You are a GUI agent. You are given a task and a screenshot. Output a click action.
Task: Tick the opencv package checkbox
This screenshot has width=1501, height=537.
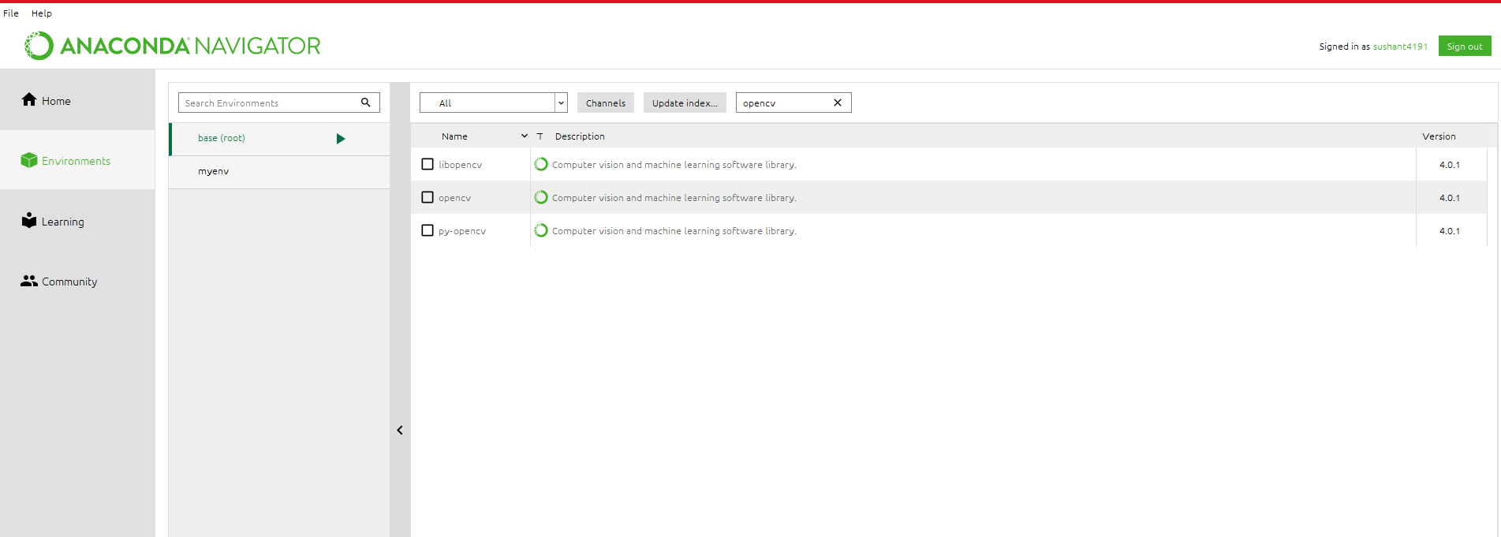[428, 197]
